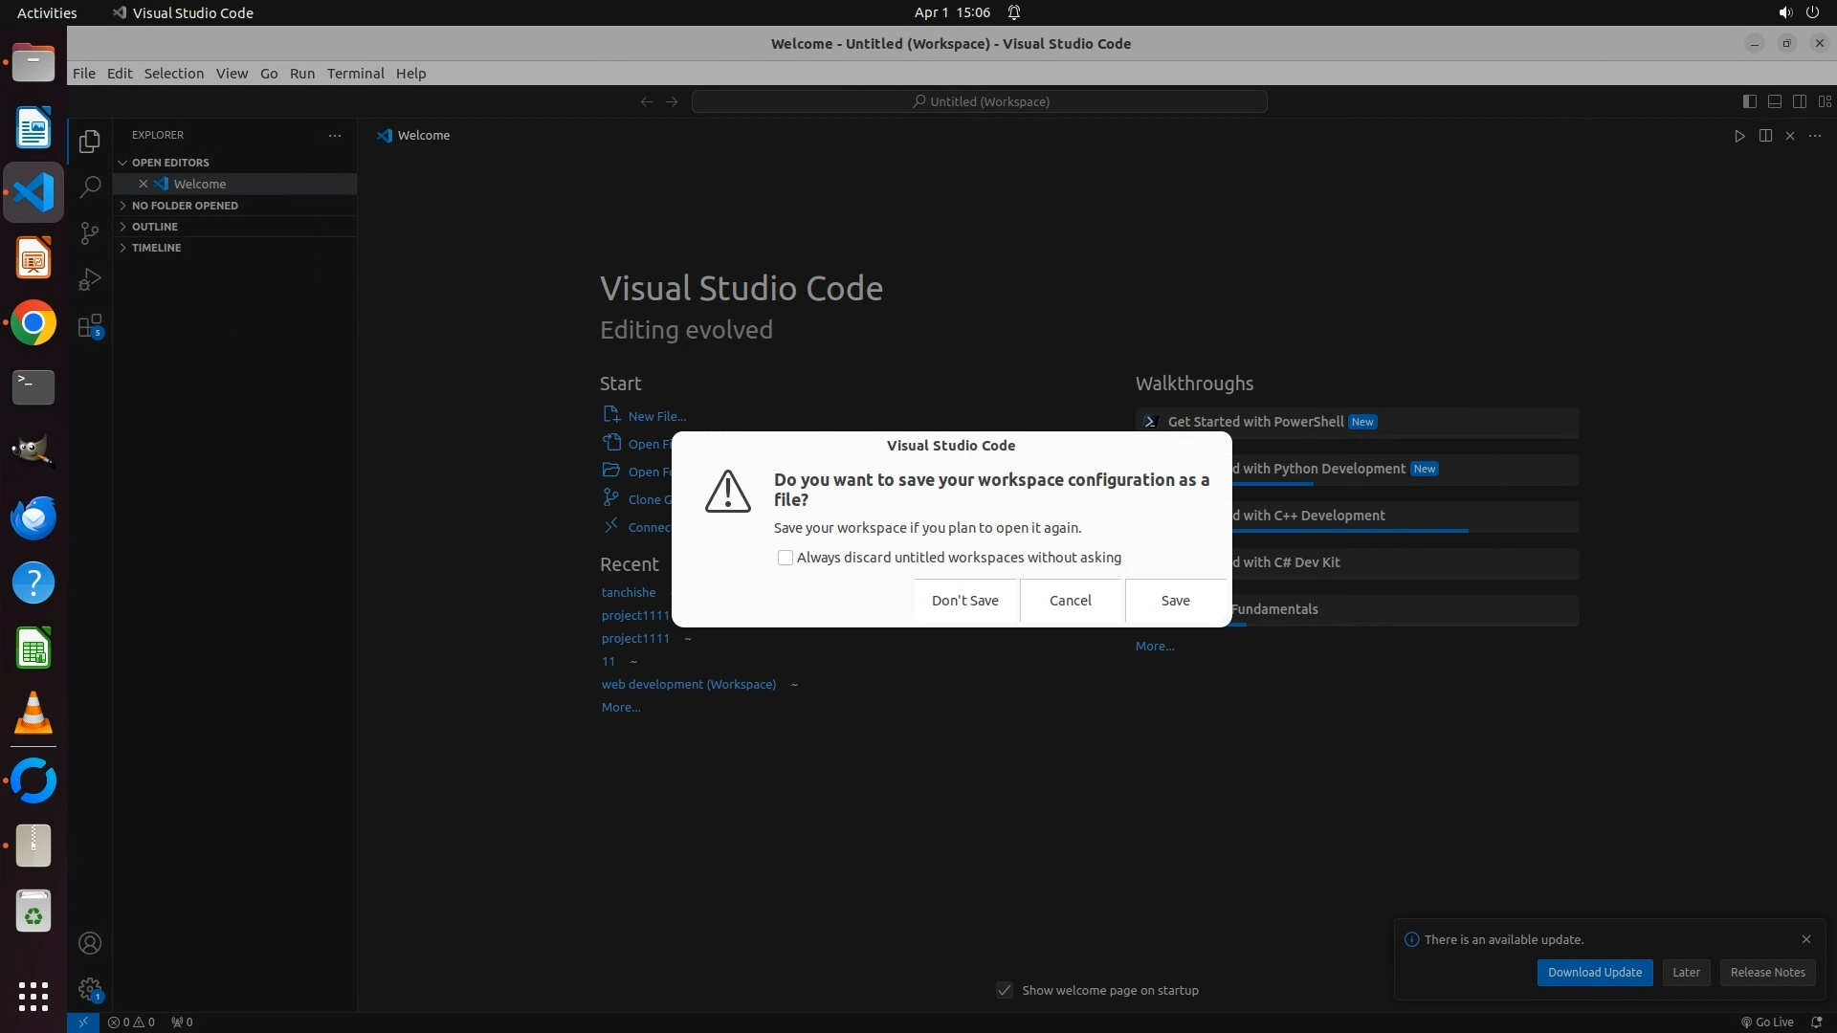Toggle Show welcome page on startup checkbox

(x=1005, y=990)
